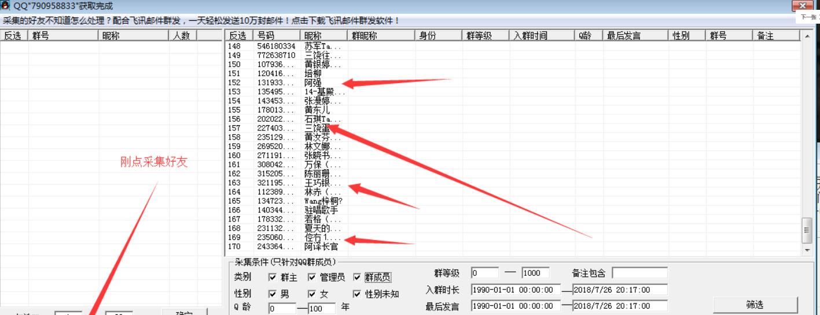This screenshot has height=315, width=820.
Task: Click the 群等级 minimum field showing 0
Action: pos(484,273)
